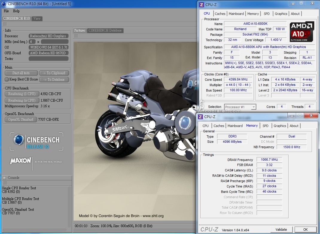Open the Help menu in CINEBENCH
Viewport: 320px width, 234px height.
pyautogui.click(x=16, y=11)
